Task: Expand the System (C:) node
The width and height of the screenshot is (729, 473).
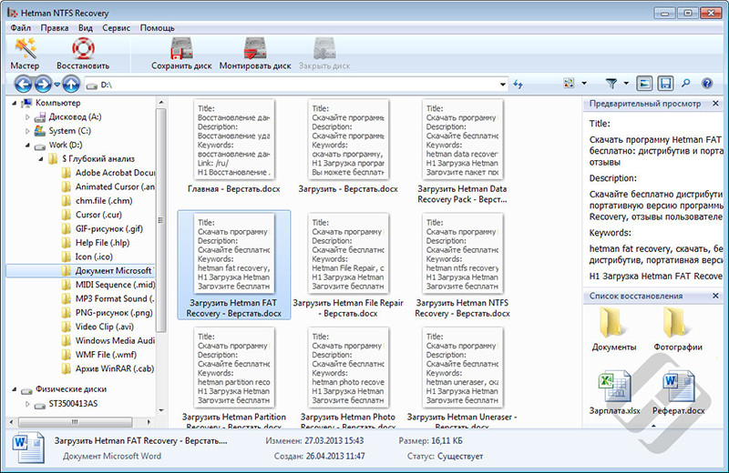Action: click(x=27, y=131)
